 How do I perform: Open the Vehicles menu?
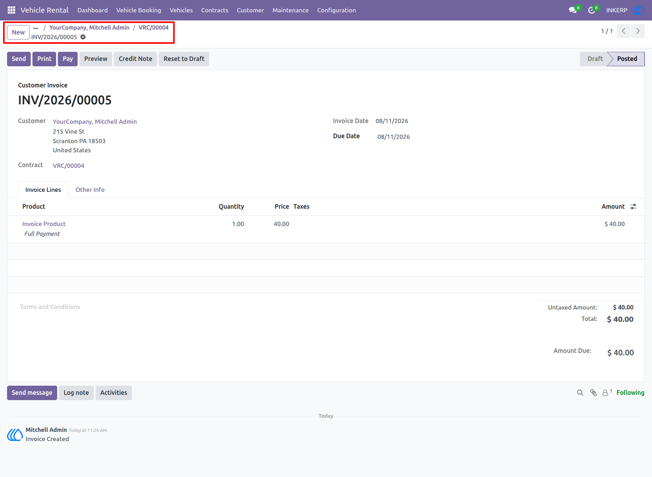tap(181, 10)
